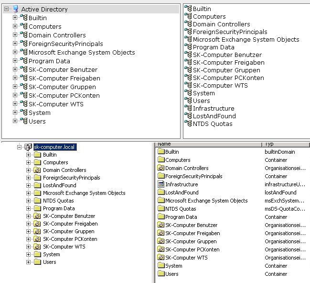Viewport: 310px width, 283px height.
Task: Select SK-Computer Gruppen in the top-left tree
Action: [x=62, y=87]
